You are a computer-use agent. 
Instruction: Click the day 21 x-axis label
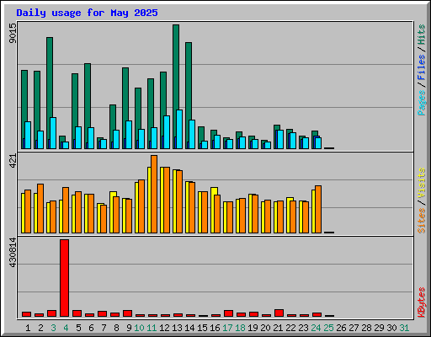(278, 328)
